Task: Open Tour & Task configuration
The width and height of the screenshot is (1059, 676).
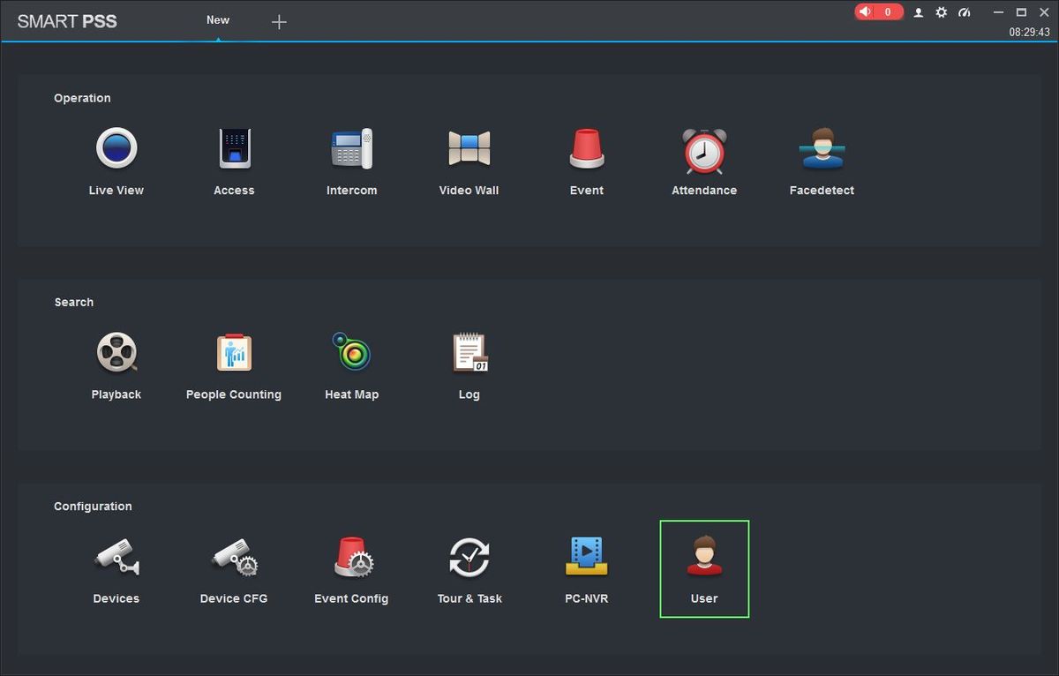Action: 469,558
